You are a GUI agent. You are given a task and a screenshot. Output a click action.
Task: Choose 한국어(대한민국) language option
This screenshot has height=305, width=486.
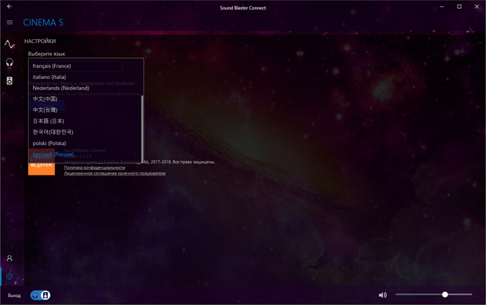point(85,132)
